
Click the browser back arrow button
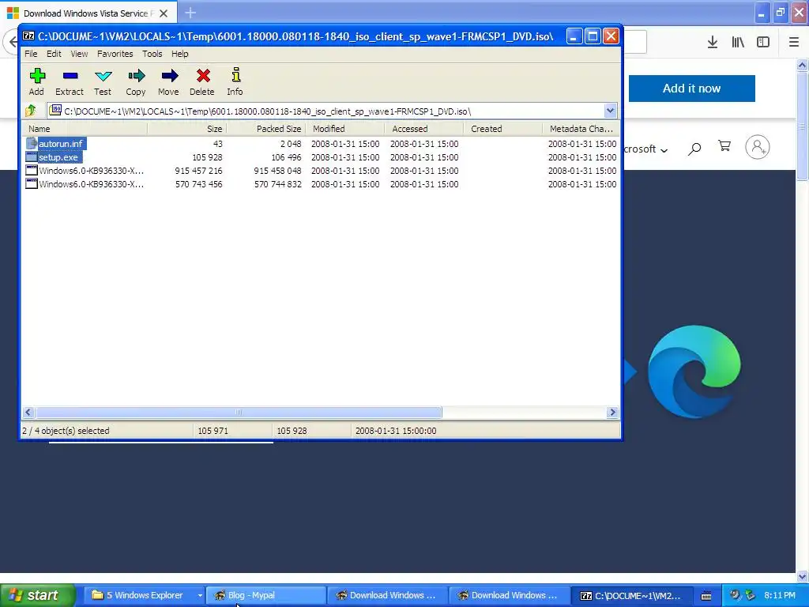click(x=11, y=43)
